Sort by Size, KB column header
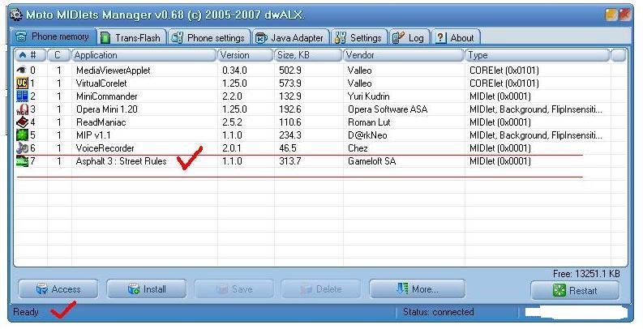The image size is (643, 329). click(308, 55)
